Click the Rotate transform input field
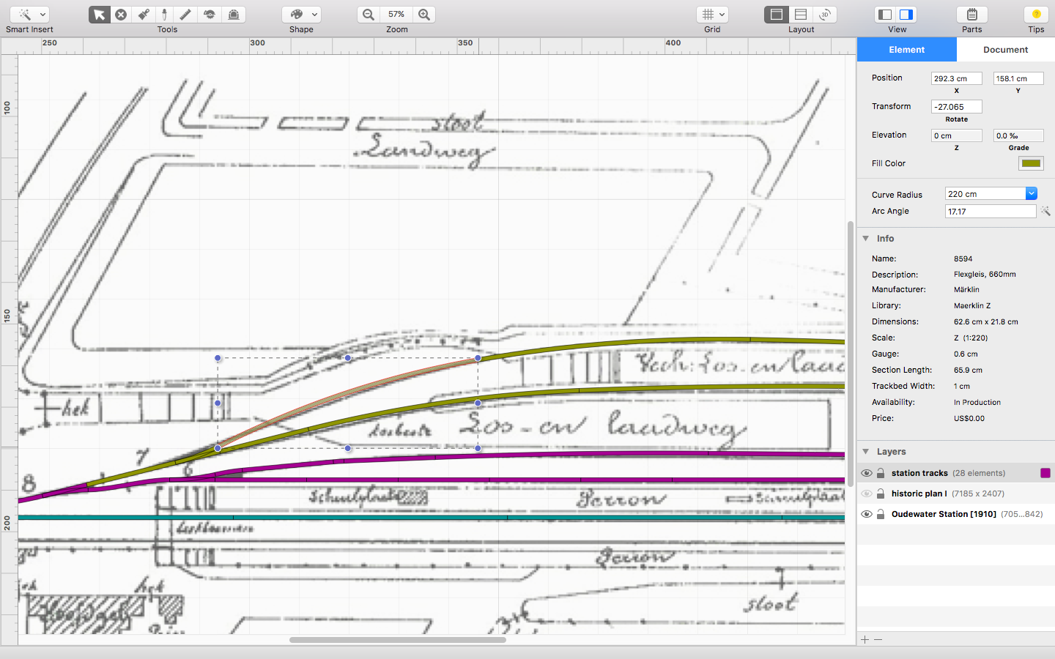The image size is (1055, 659). pyautogui.click(x=956, y=107)
